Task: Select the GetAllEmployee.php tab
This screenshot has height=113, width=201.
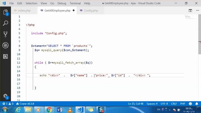Action: coord(57,10)
